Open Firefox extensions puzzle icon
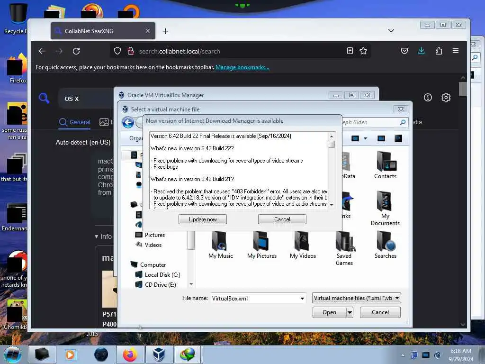The height and width of the screenshot is (364, 485). (439, 51)
